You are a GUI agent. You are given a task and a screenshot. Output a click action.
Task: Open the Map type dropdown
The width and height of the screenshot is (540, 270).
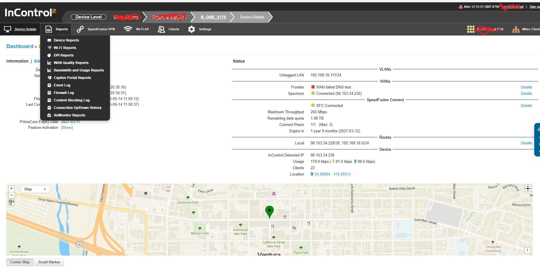35,189
